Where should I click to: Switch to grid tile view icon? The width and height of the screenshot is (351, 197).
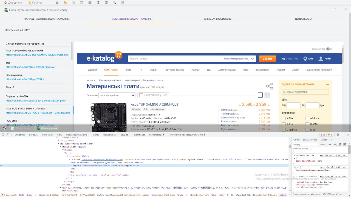click(267, 95)
